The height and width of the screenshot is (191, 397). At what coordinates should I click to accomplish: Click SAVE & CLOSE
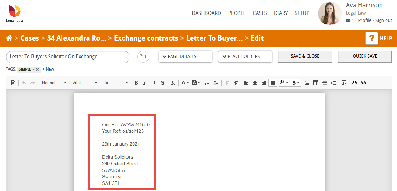click(305, 56)
